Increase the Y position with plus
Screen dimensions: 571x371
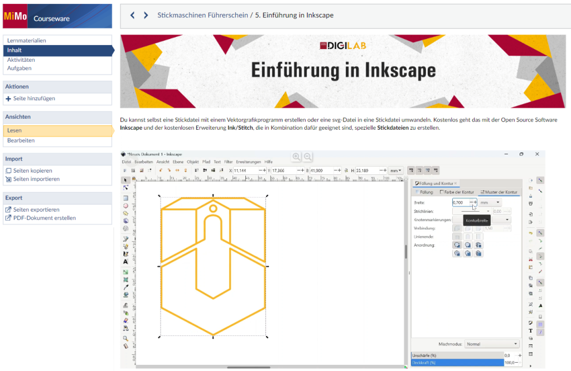click(302, 170)
